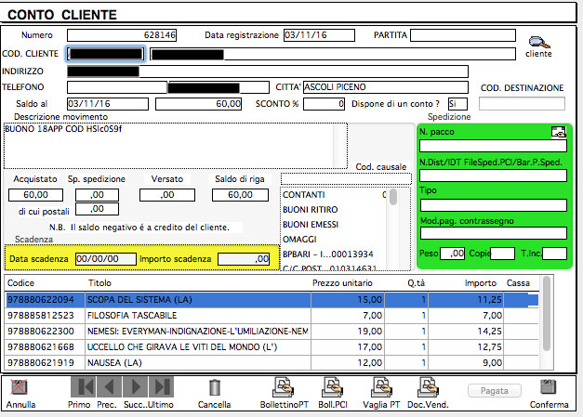Click the PARTITA input field
The width and height of the screenshot is (583, 417).
click(463, 35)
